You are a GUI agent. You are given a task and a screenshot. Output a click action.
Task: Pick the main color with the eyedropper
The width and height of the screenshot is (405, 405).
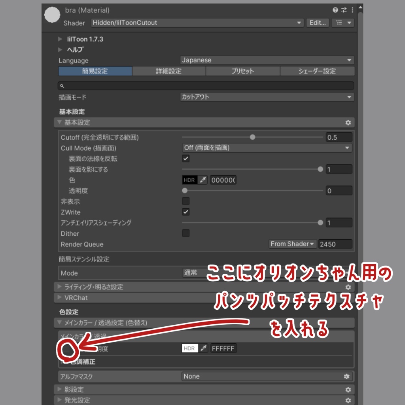pos(203,348)
